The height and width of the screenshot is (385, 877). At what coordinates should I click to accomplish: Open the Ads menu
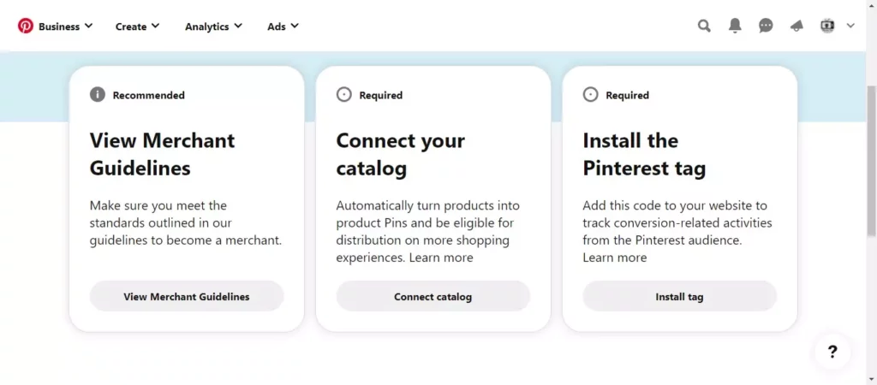tap(283, 27)
